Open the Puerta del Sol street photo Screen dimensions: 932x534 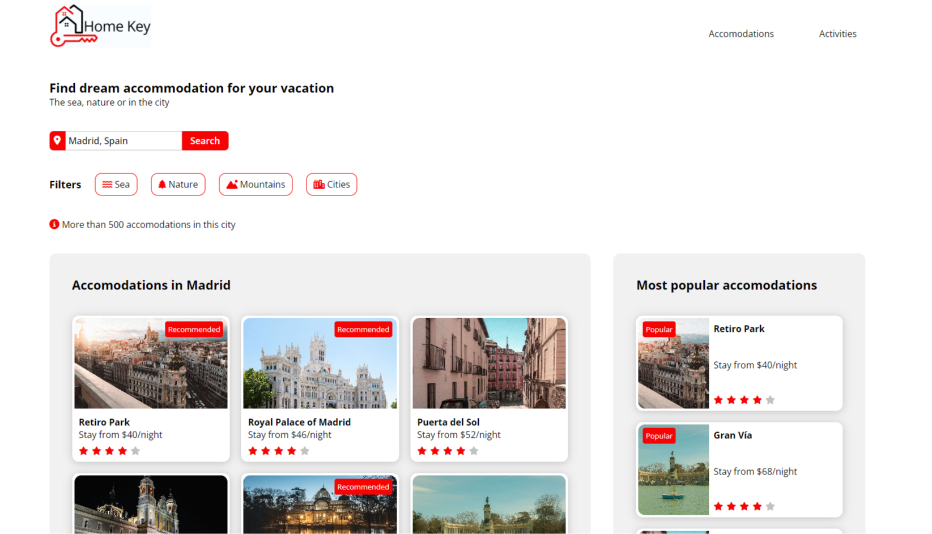point(489,363)
